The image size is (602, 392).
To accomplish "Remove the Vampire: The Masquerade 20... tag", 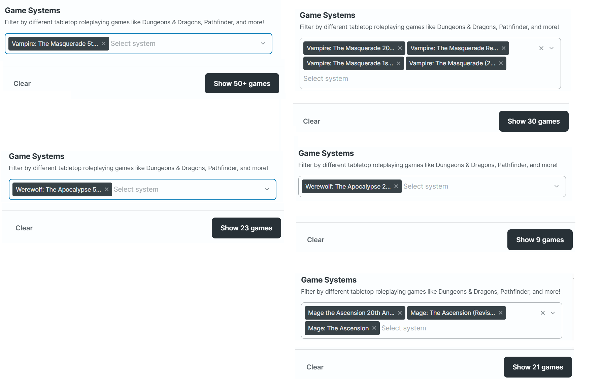I will point(400,48).
